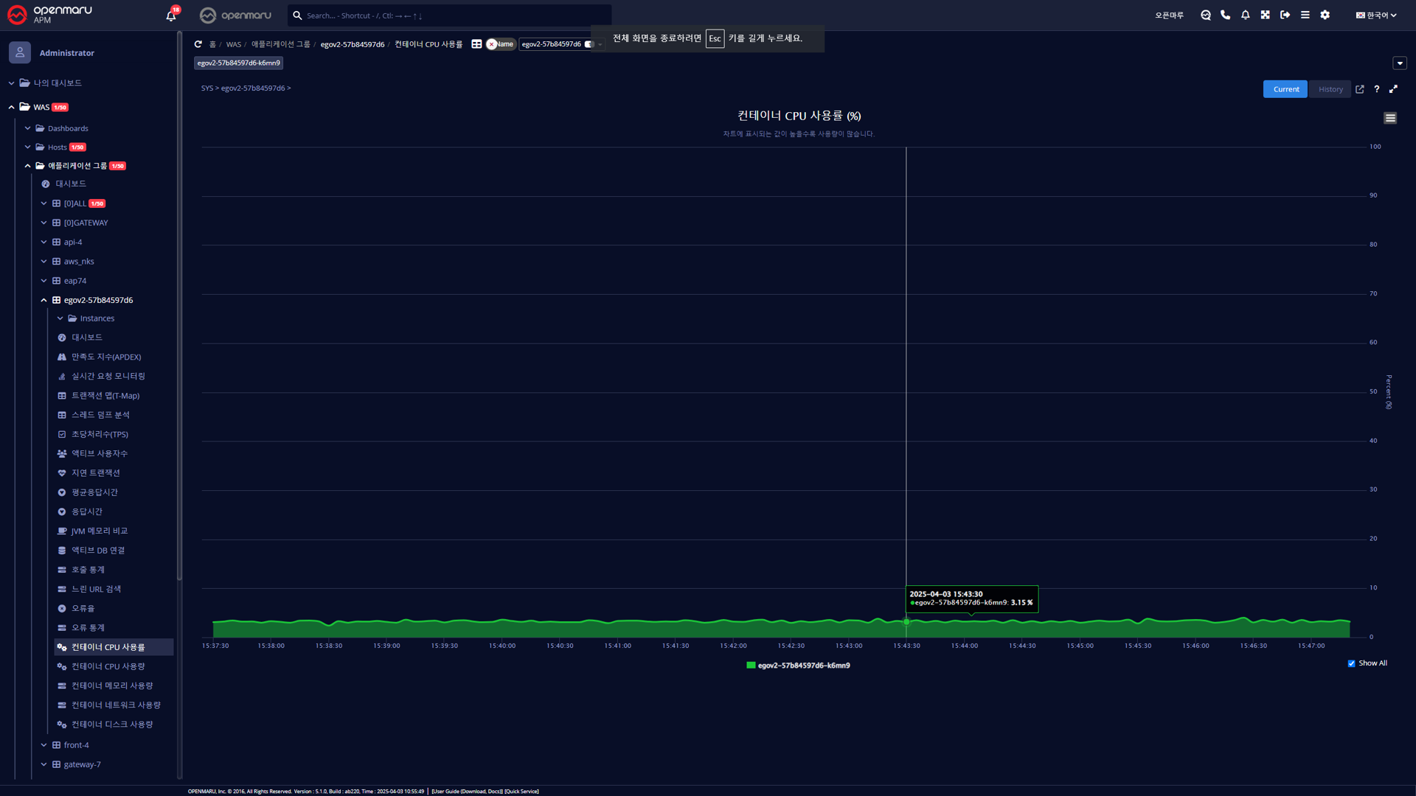1416x796 pixels.
Task: Open the settings gear icon
Action: (1325, 15)
